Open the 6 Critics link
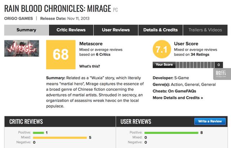 [103, 54]
